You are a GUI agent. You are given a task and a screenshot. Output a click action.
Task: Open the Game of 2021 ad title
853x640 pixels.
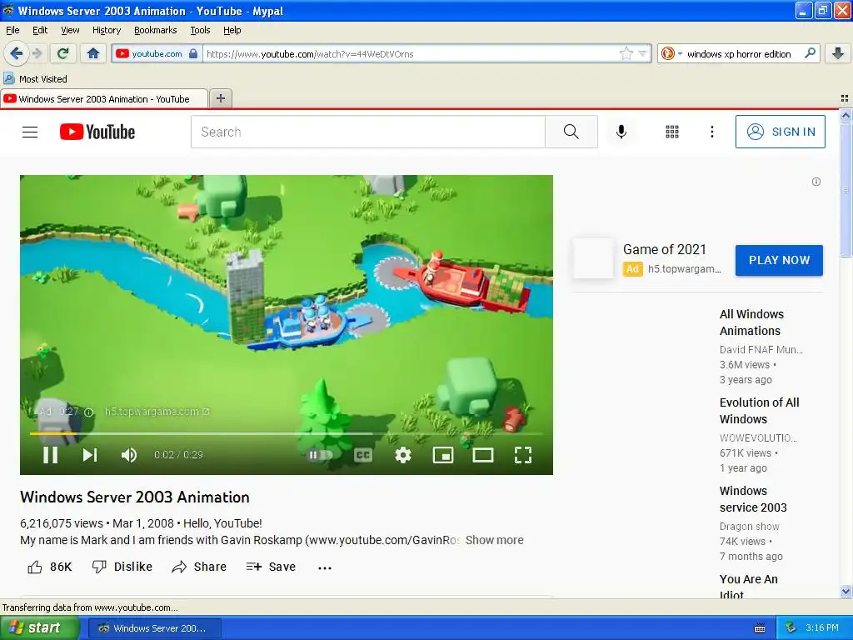664,249
